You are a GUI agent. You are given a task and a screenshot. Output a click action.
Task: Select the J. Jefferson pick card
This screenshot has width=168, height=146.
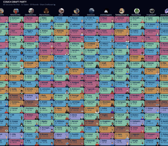[76, 26]
